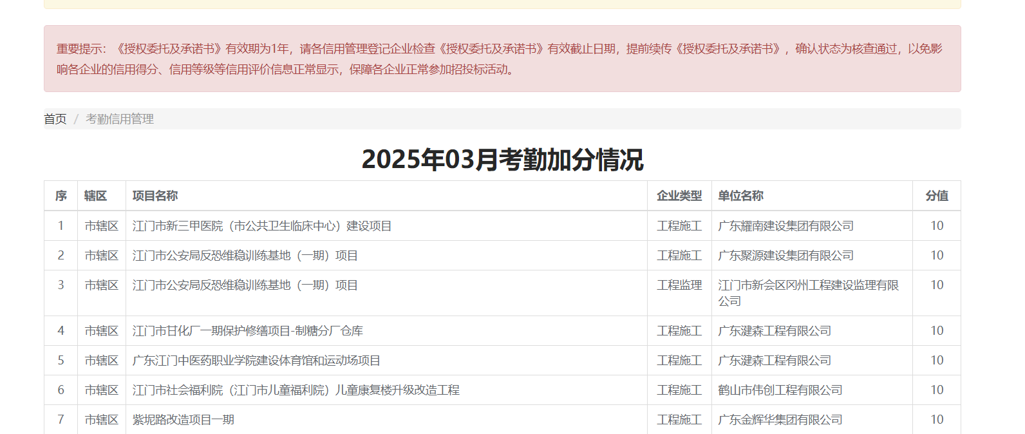Click company 广东聚源建设集团有限公司
The height and width of the screenshot is (434, 1025).
click(786, 256)
